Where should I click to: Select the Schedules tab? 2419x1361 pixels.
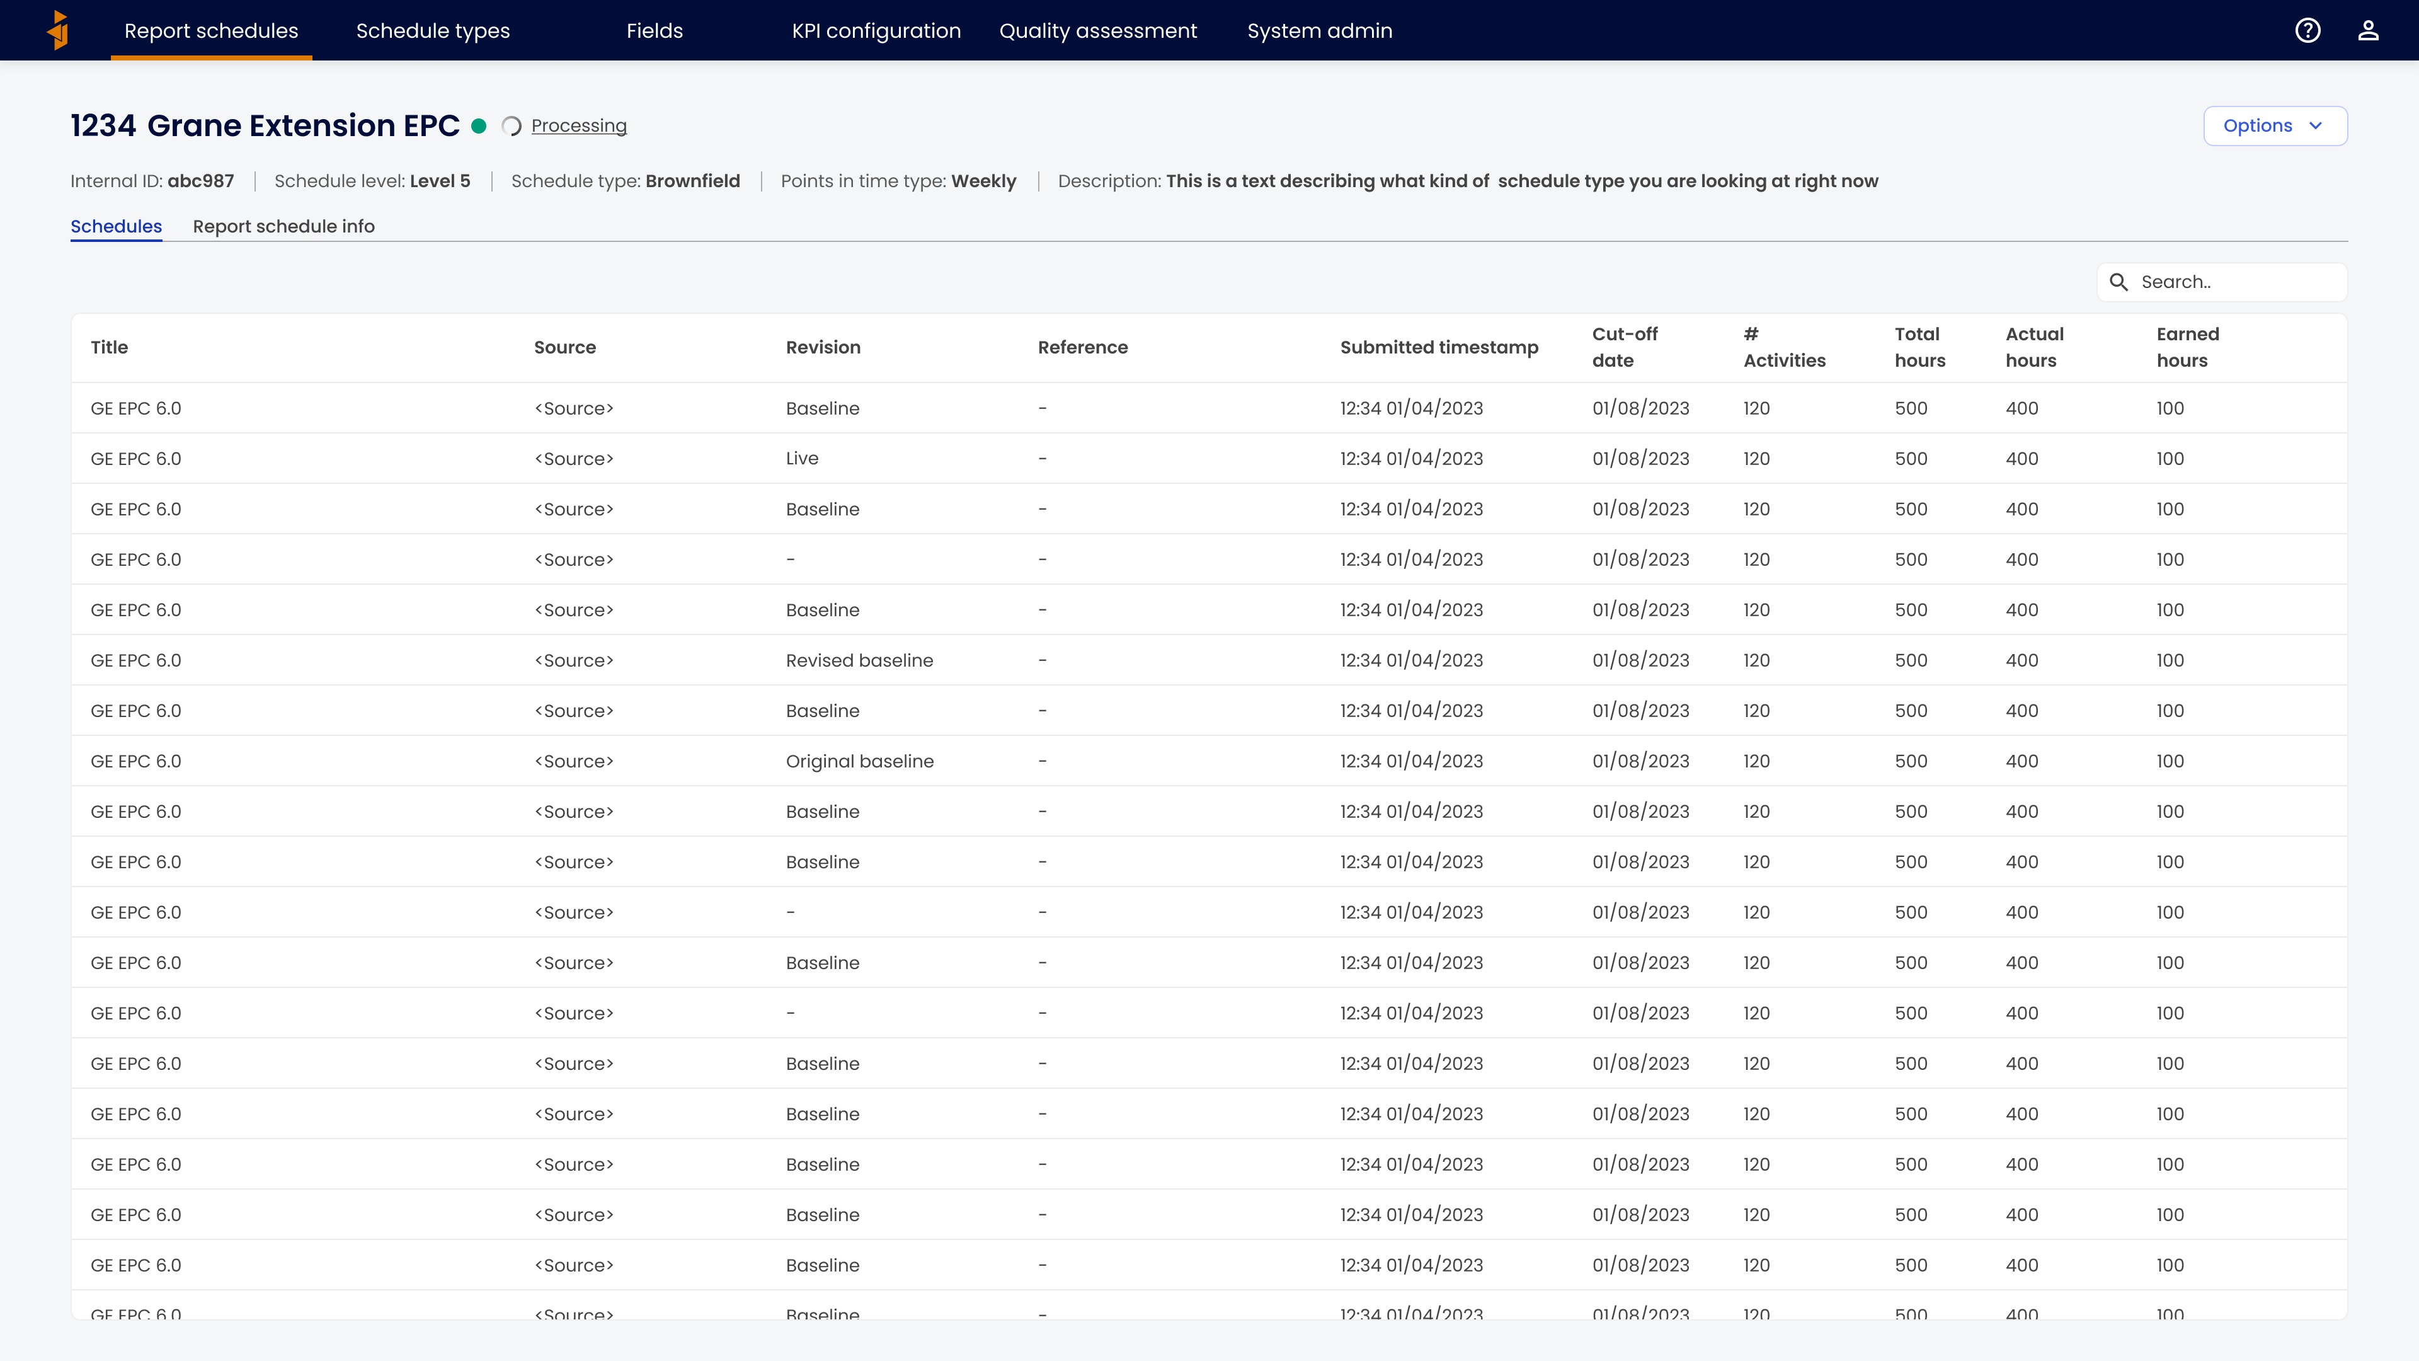[117, 226]
